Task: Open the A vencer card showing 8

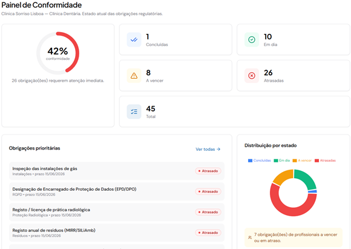Action: [x=175, y=76]
